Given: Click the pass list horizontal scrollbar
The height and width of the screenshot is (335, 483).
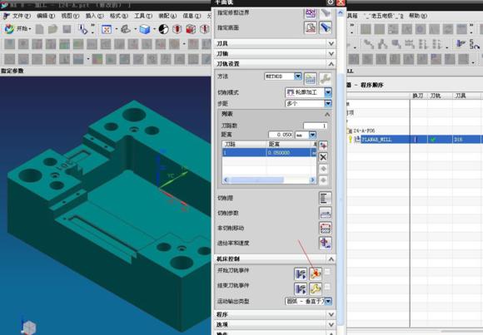Looking at the screenshot, I should [x=269, y=180].
